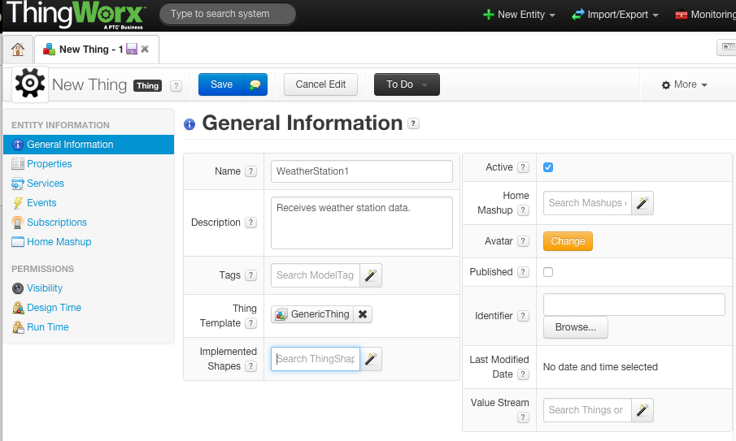Open magic wand picker for Home Mashup
Image resolution: width=736 pixels, height=441 pixels.
[642, 203]
